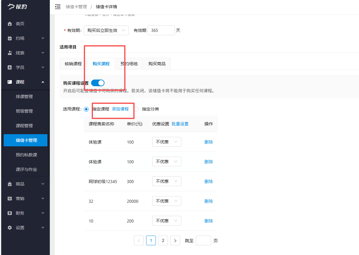Click the sidebar collapse hamburger icon

tap(58, 6)
